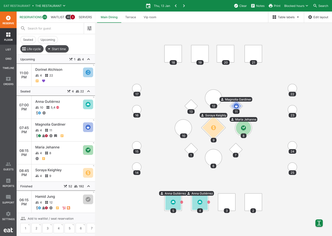The height and width of the screenshot is (236, 332).
Task: Go to next day arrow
Action: (184, 6)
